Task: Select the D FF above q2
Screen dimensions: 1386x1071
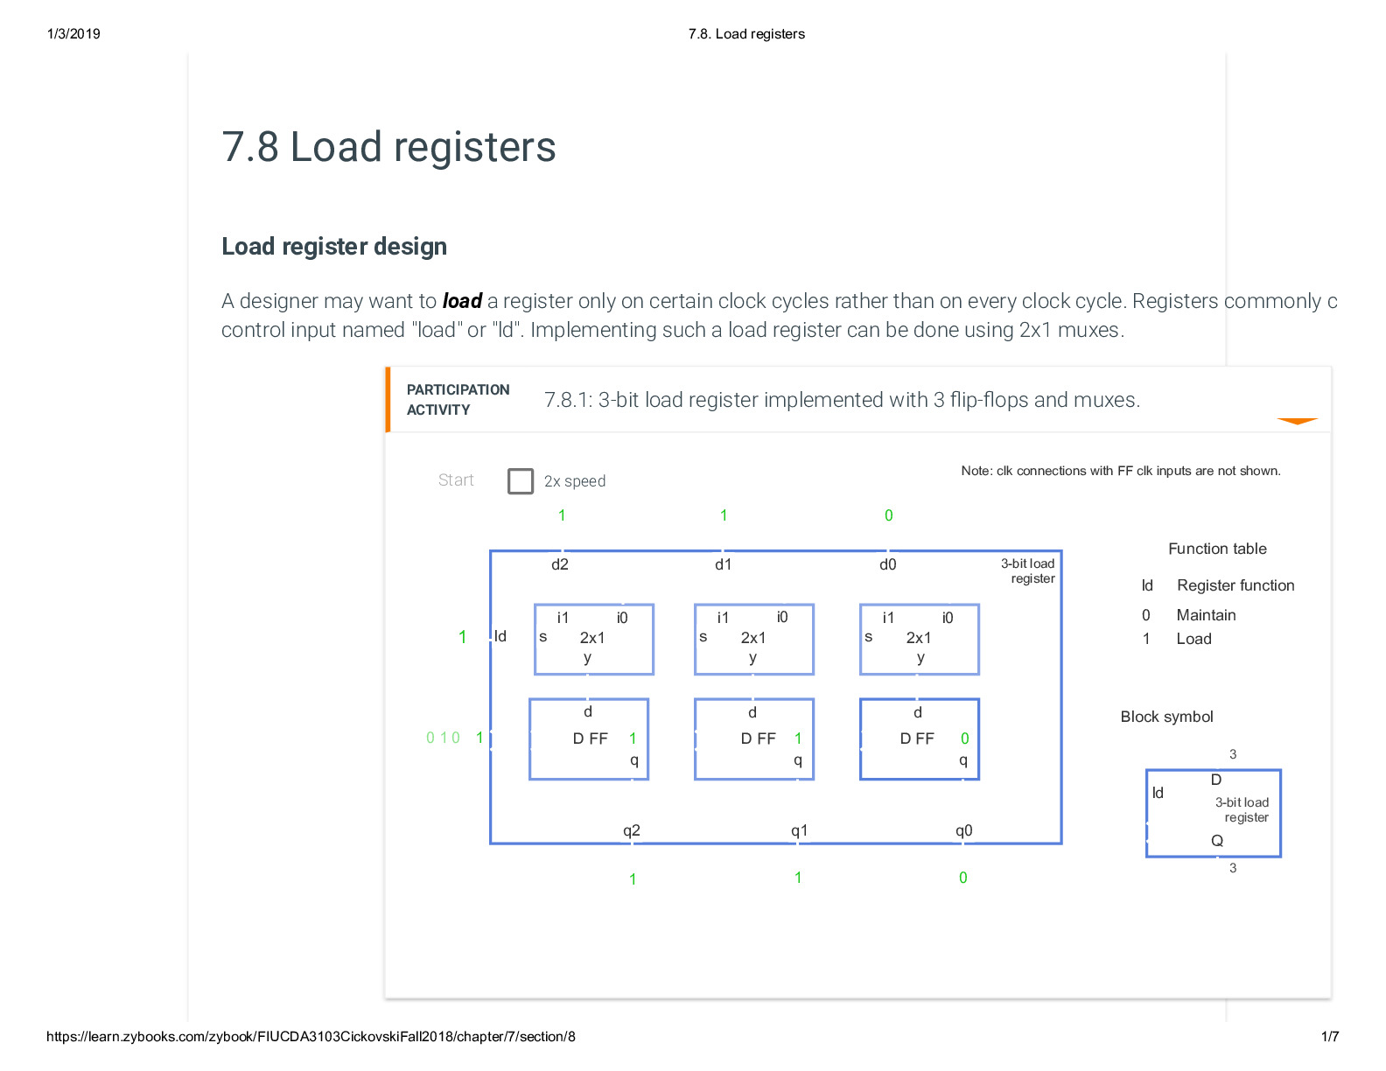Action: pyautogui.click(x=589, y=739)
